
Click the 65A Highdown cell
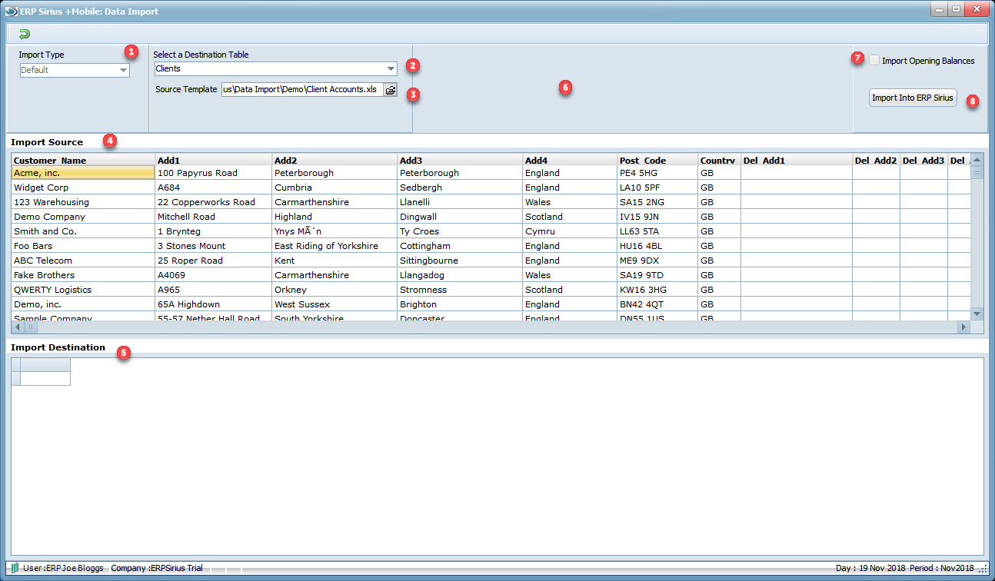point(214,304)
